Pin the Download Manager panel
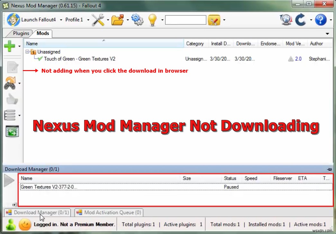The height and width of the screenshot is (234, 336). [x=329, y=169]
